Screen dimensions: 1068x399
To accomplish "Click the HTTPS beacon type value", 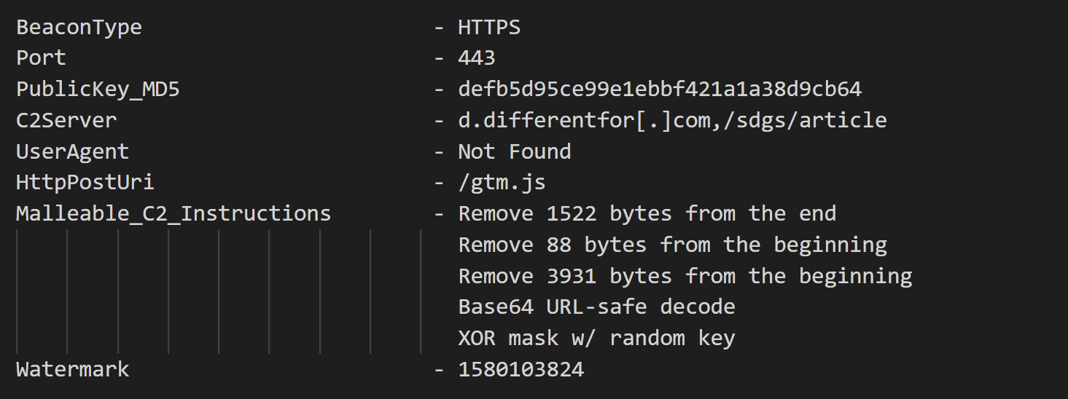I will pos(489,28).
